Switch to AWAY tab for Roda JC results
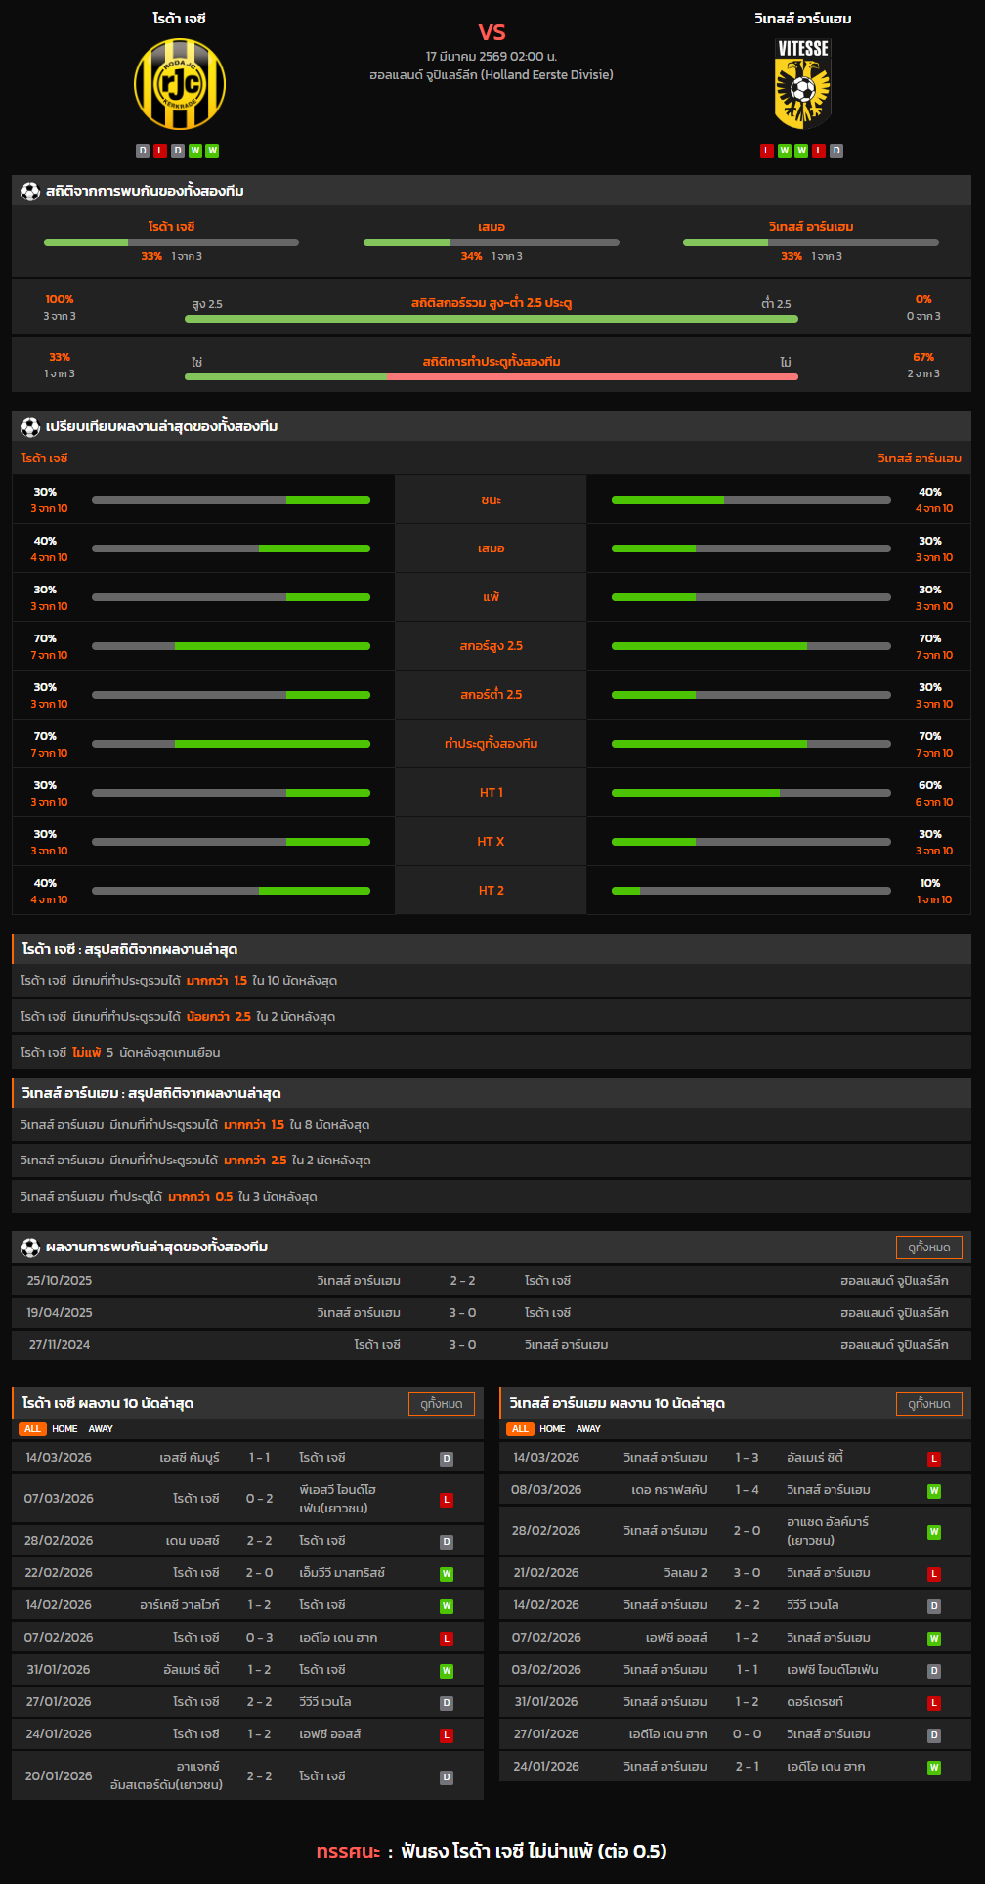The image size is (985, 1884). click(101, 1429)
